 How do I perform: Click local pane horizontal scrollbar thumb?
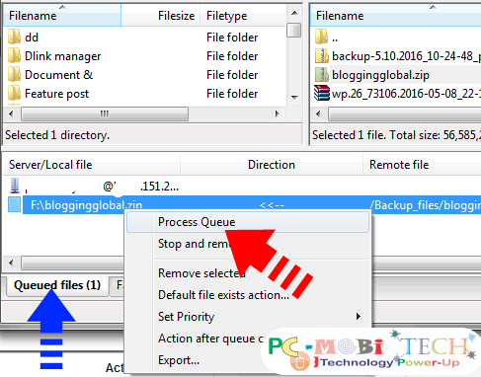tap(105, 114)
